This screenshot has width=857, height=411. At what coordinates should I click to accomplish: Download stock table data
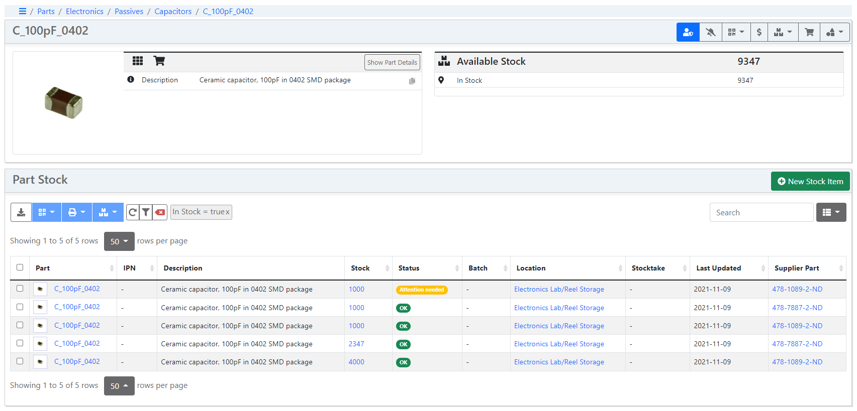click(x=21, y=212)
